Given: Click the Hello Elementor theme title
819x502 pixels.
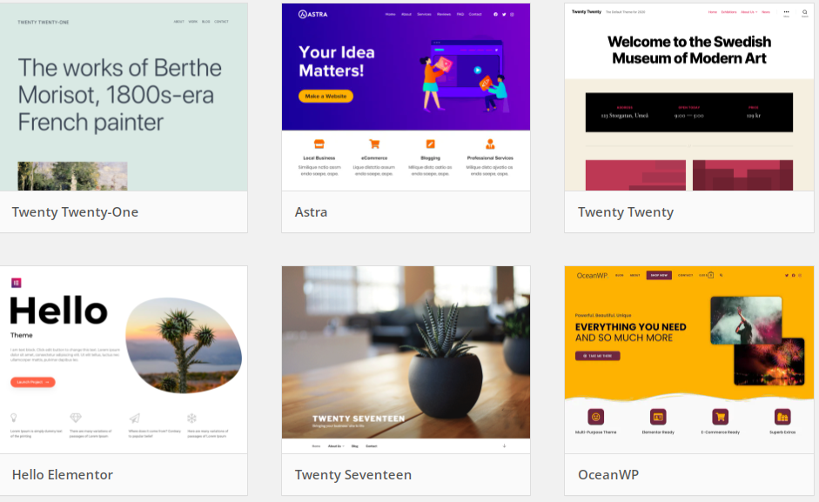Looking at the screenshot, I should pyautogui.click(x=63, y=475).
